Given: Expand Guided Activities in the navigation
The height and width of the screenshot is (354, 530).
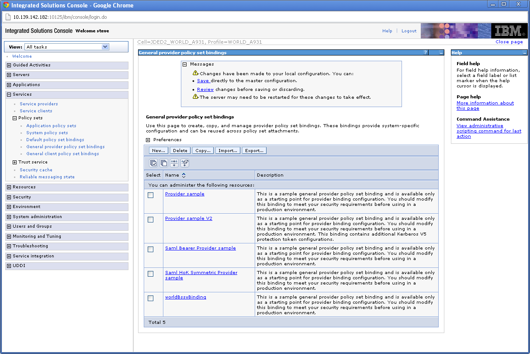Looking at the screenshot, I should (9, 65).
